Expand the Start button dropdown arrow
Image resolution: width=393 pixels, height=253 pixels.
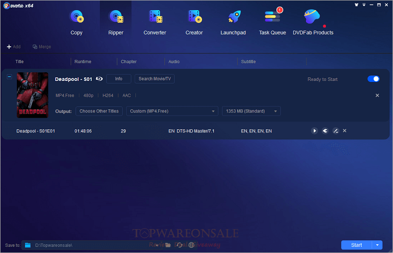tap(377, 245)
